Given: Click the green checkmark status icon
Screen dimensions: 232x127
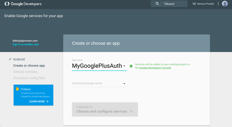Looking at the screenshot, I should (131, 66).
